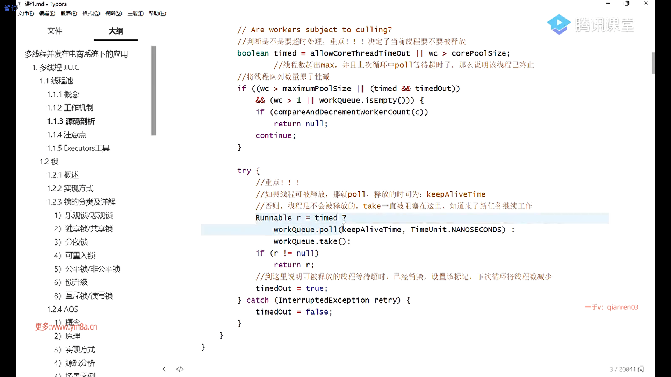Toggle source code mode icon
Image resolution: width=671 pixels, height=377 pixels.
[180, 369]
